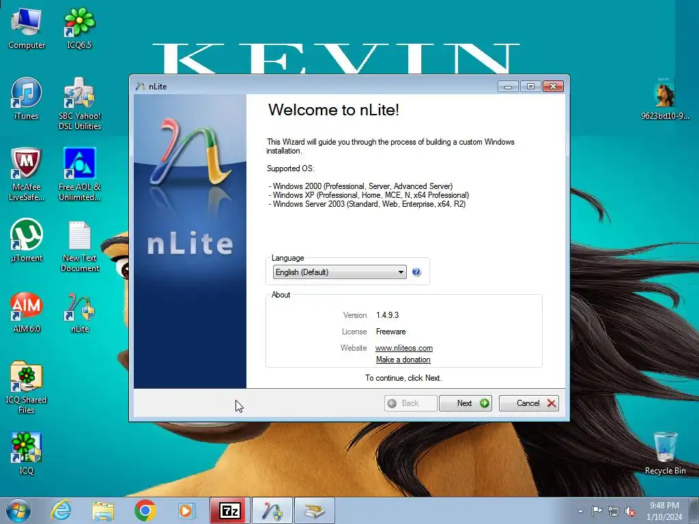Image resolution: width=699 pixels, height=524 pixels.
Task: Launch Google Chrome from the taskbar
Action: click(145, 510)
